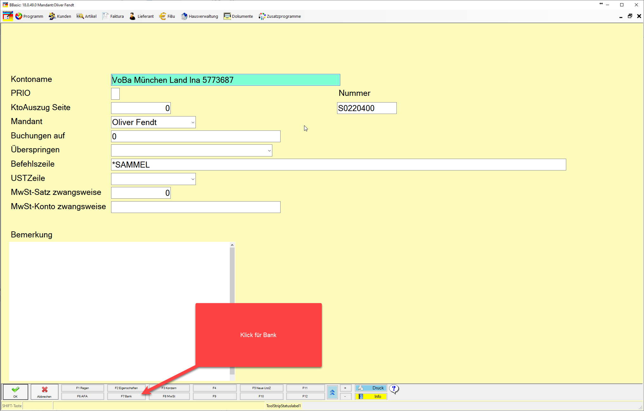
Task: Click the minus button
Action: (x=345, y=396)
